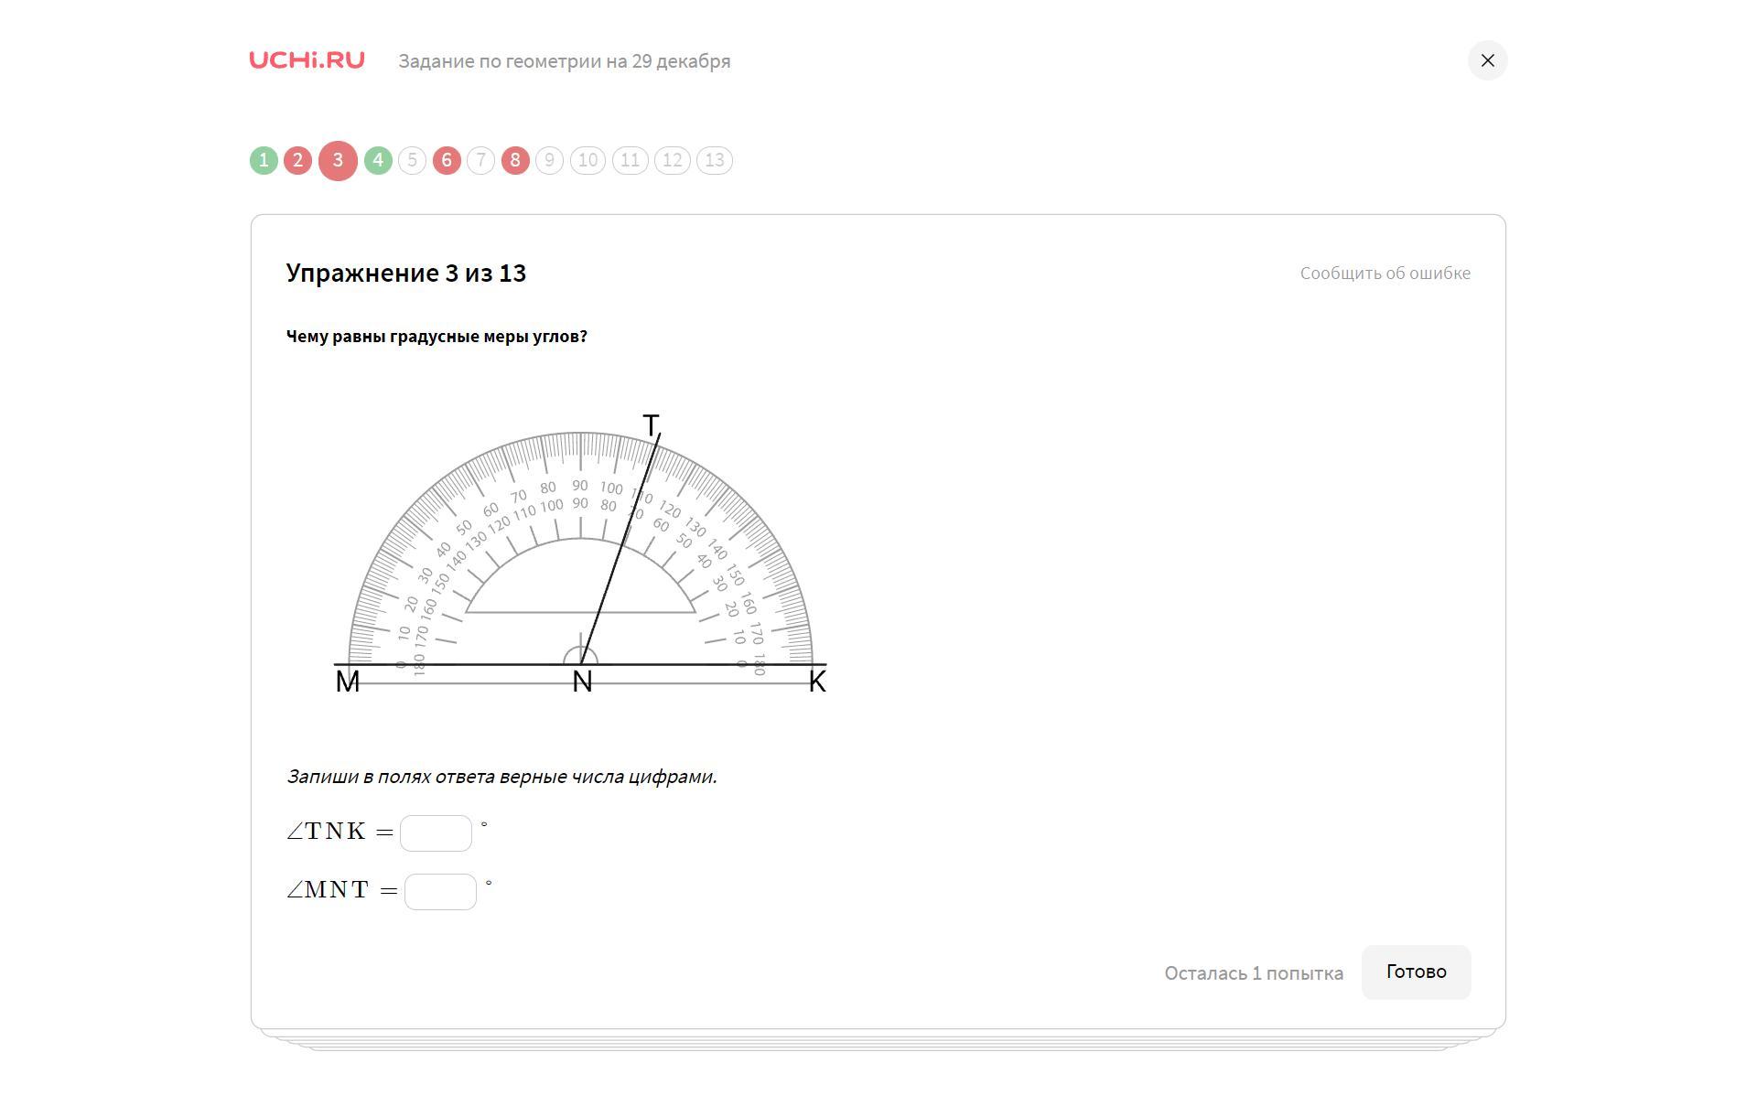
Task: Jump to exercise 4
Action: point(378,161)
